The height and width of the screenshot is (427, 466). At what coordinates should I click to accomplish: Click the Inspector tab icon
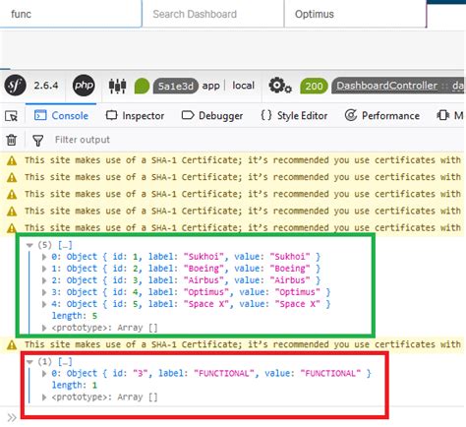112,115
